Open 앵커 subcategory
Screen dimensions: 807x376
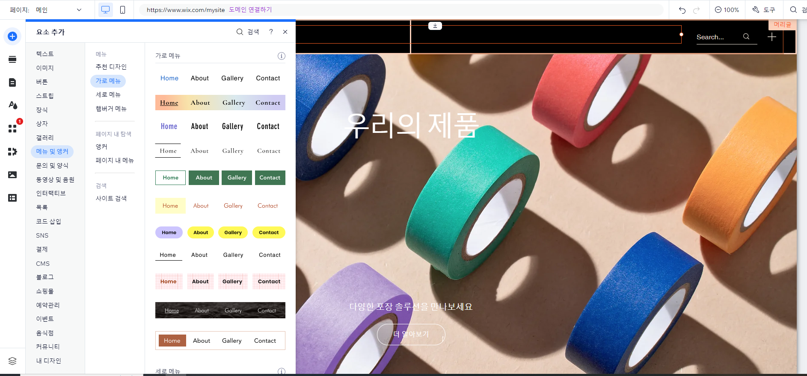101,147
